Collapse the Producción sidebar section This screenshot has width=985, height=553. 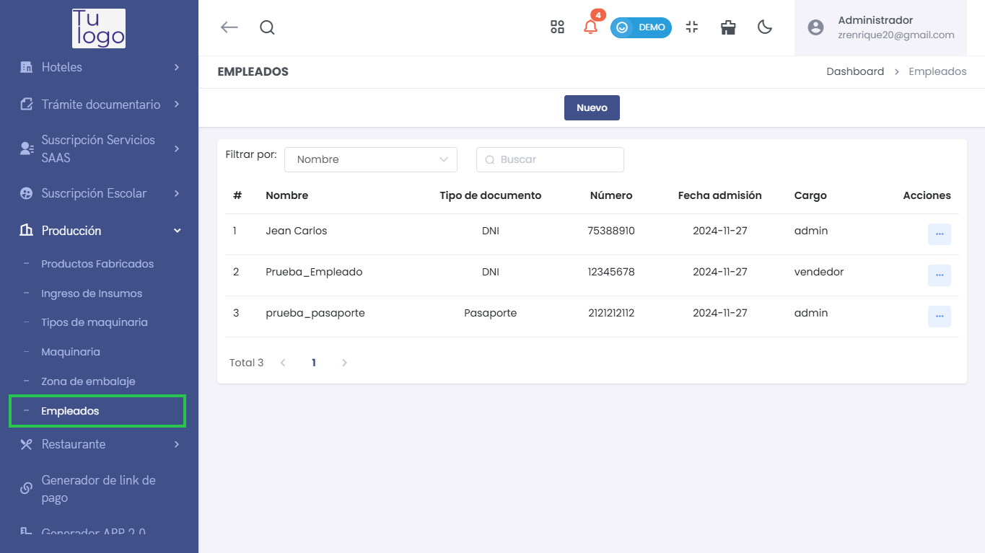coord(99,231)
